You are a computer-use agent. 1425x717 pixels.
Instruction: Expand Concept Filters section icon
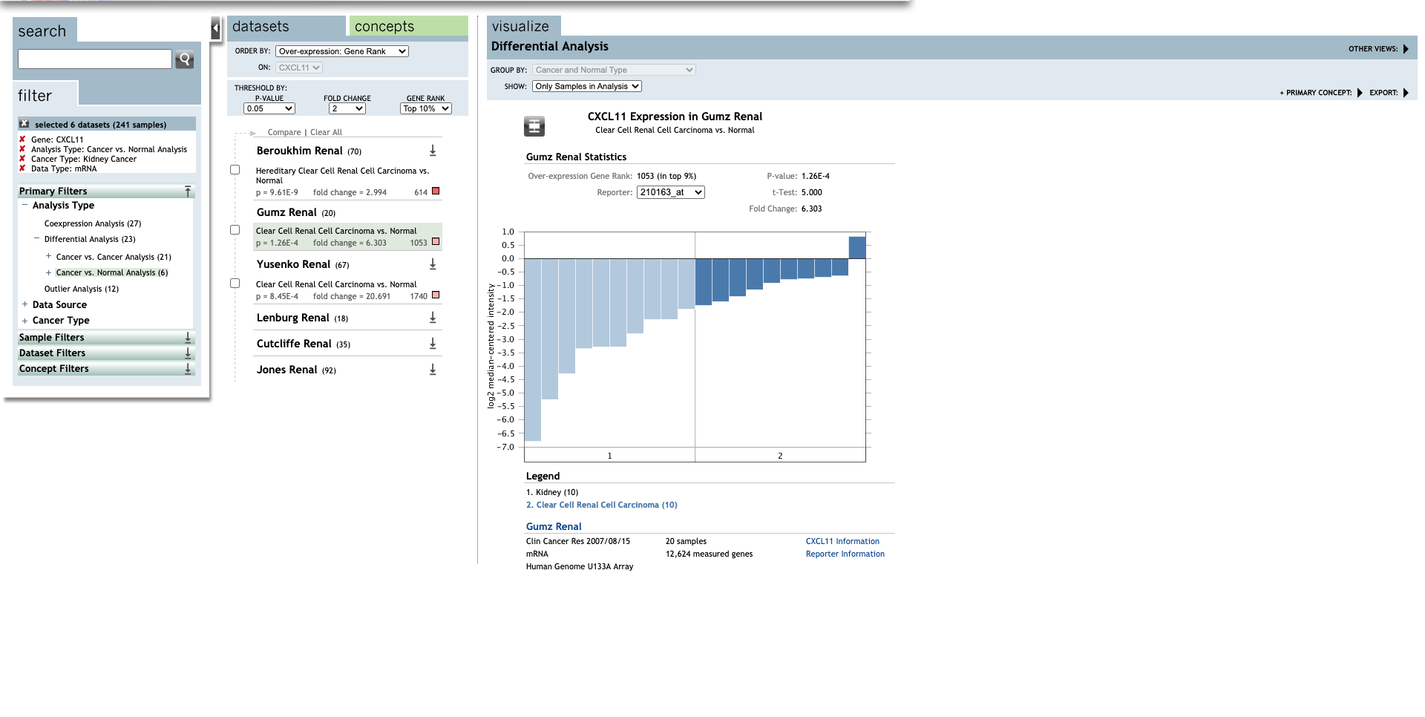(x=188, y=368)
